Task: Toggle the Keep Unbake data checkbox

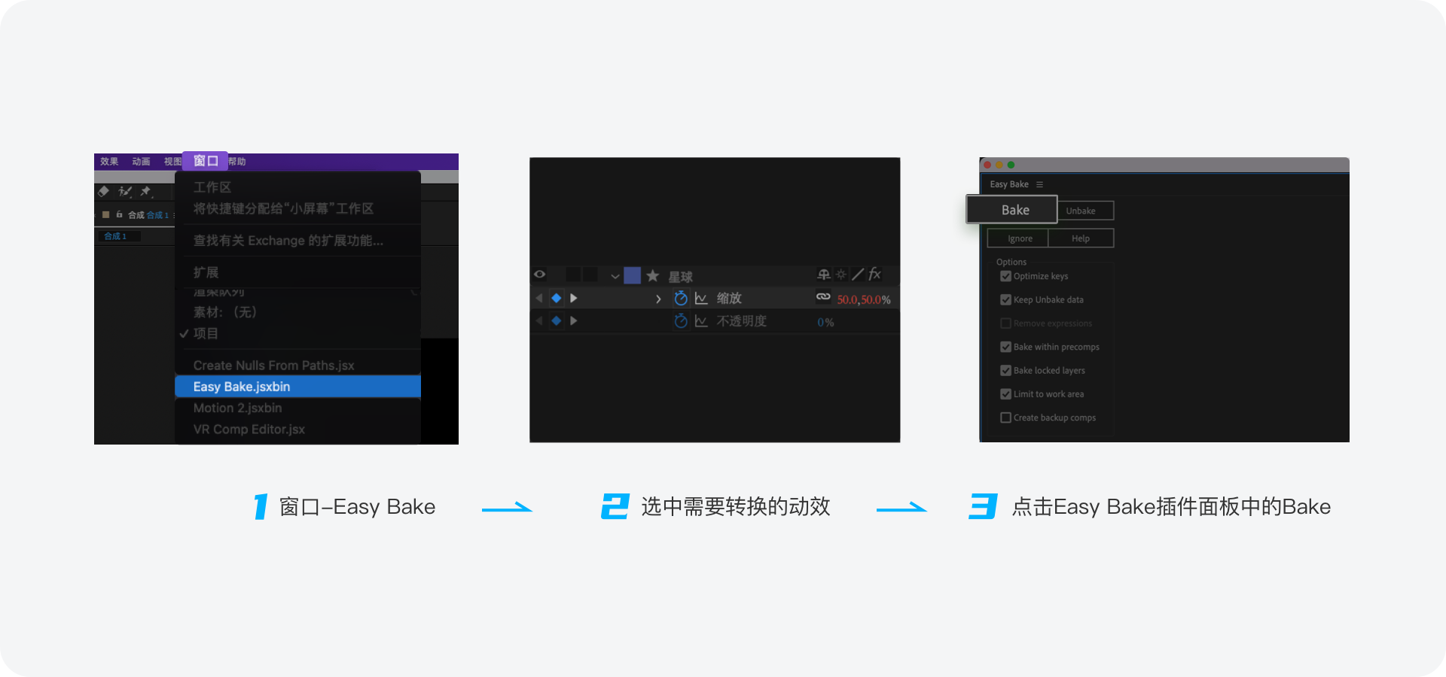Action: click(1005, 299)
